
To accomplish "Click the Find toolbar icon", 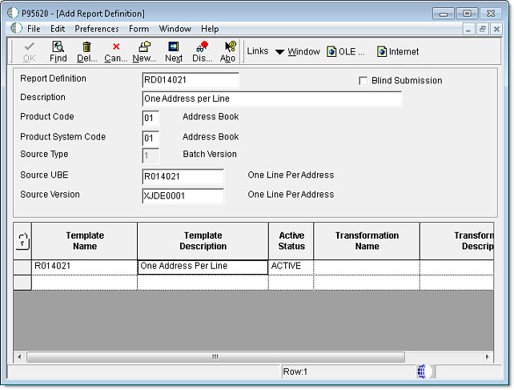I will tap(58, 47).
